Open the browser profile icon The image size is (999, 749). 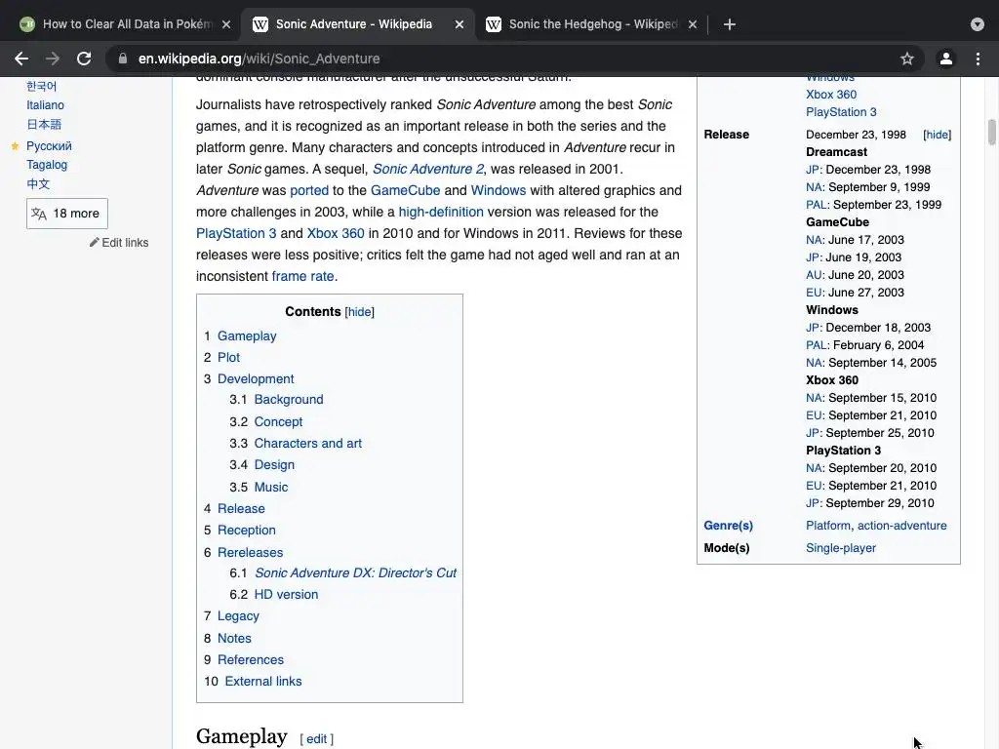[x=946, y=59]
